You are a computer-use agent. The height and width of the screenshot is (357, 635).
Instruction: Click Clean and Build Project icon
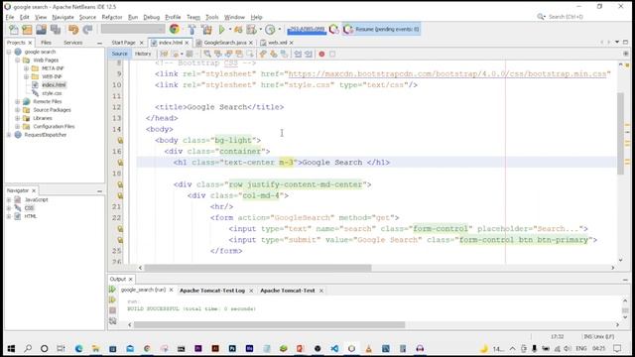click(207, 29)
